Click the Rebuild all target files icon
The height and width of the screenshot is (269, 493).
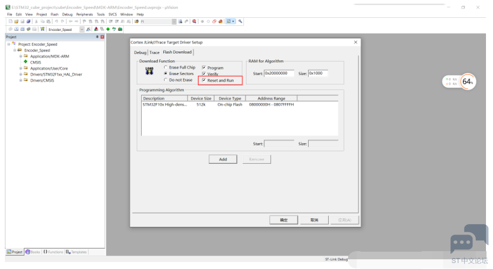click(x=22, y=29)
